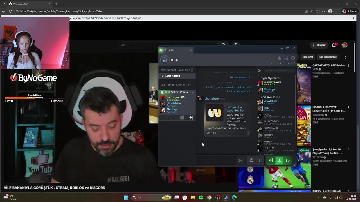Select the Size özel filter chip
The image size is (360, 202).
point(308,57)
